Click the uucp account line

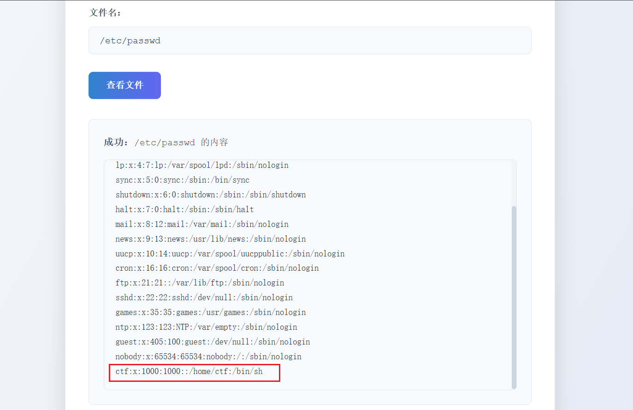(230, 254)
